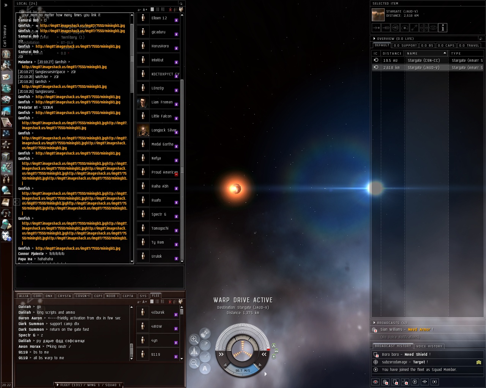Expand the Broadcasts (4) triangle
The height and width of the screenshot is (388, 486).
point(374,323)
